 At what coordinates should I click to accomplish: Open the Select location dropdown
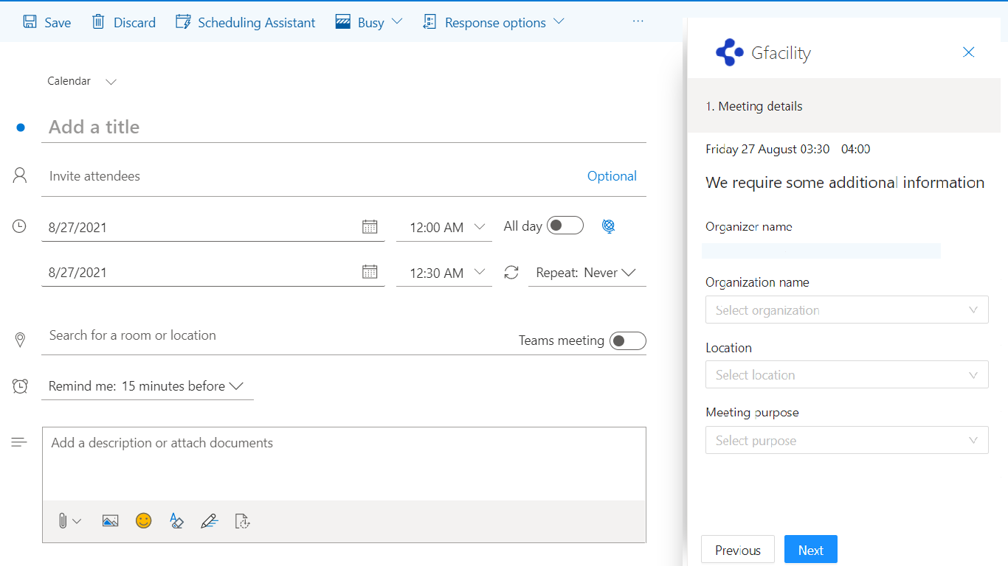pos(847,374)
